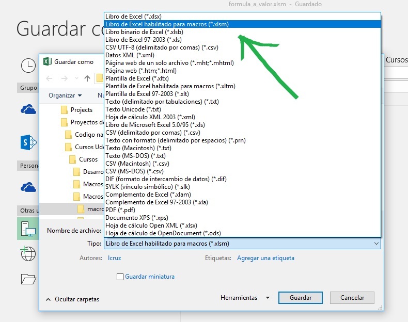The height and width of the screenshot is (322, 408).
Task: Open the first OneDrive cloud icon
Action: click(28, 110)
